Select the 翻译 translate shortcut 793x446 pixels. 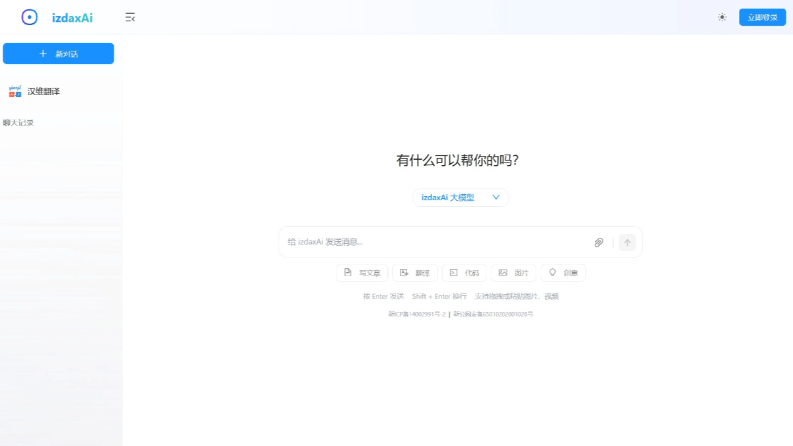pyautogui.click(x=415, y=273)
